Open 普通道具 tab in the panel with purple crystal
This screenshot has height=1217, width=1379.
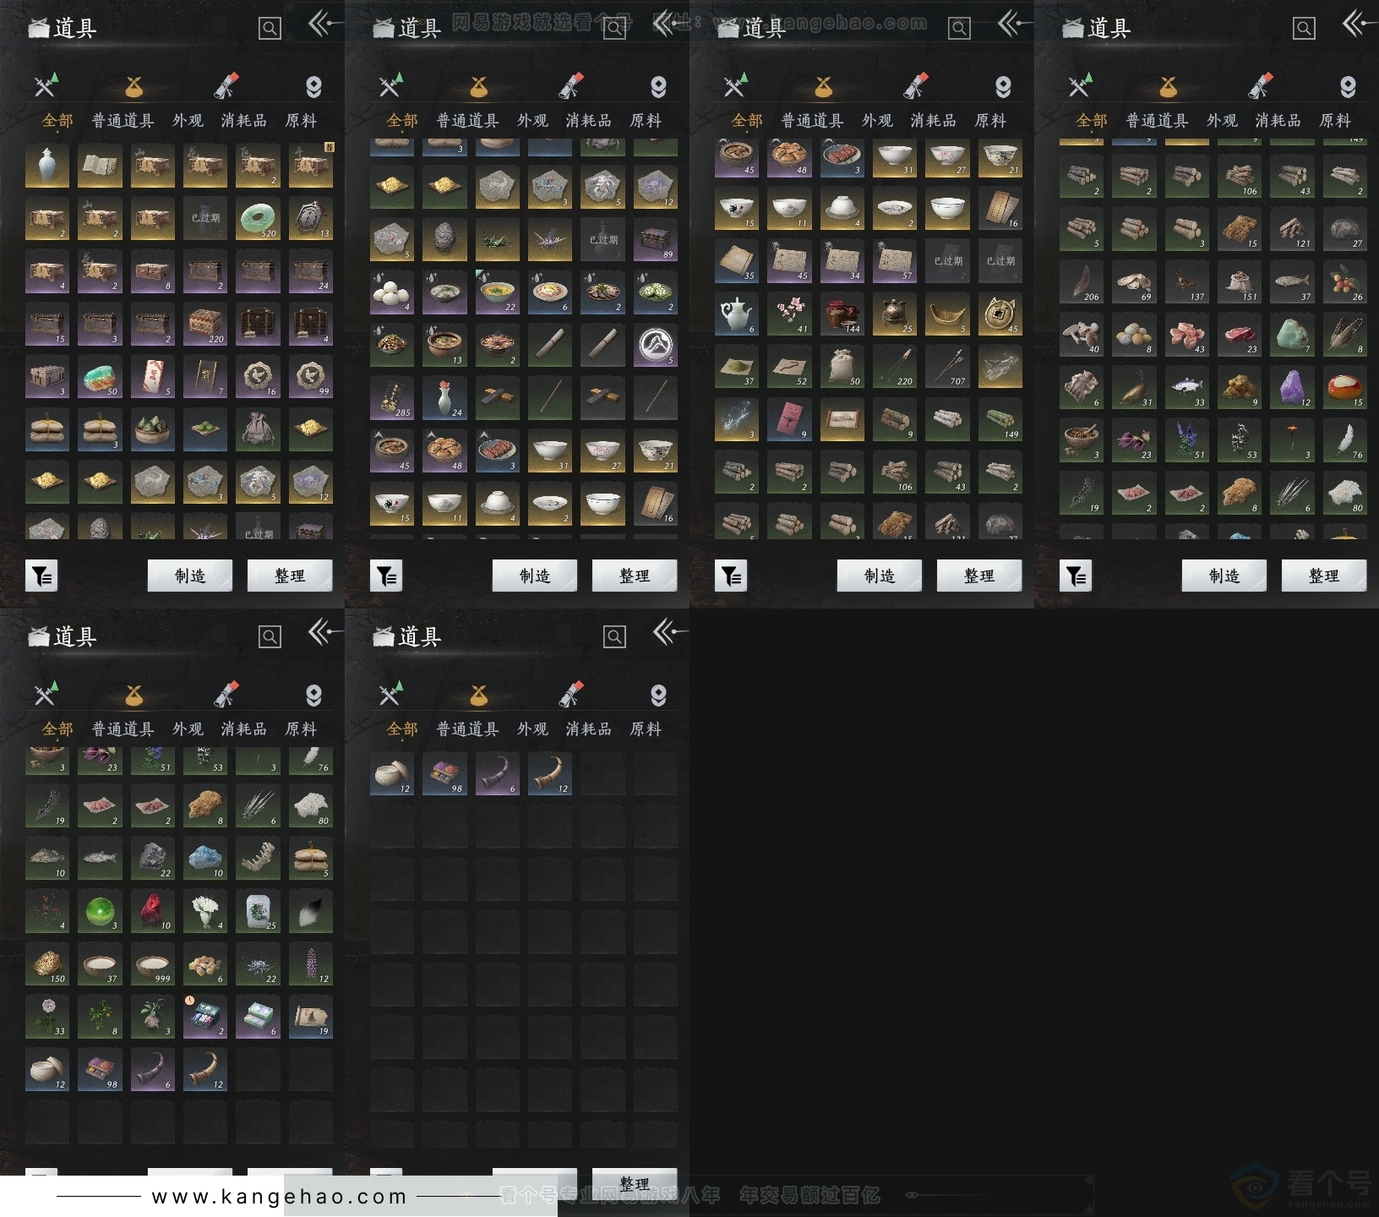[x=1157, y=121]
